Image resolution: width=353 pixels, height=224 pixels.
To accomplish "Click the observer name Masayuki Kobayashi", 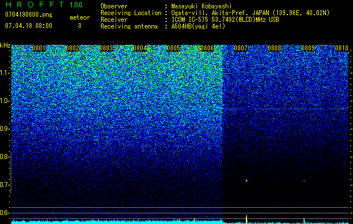I will point(201,6).
